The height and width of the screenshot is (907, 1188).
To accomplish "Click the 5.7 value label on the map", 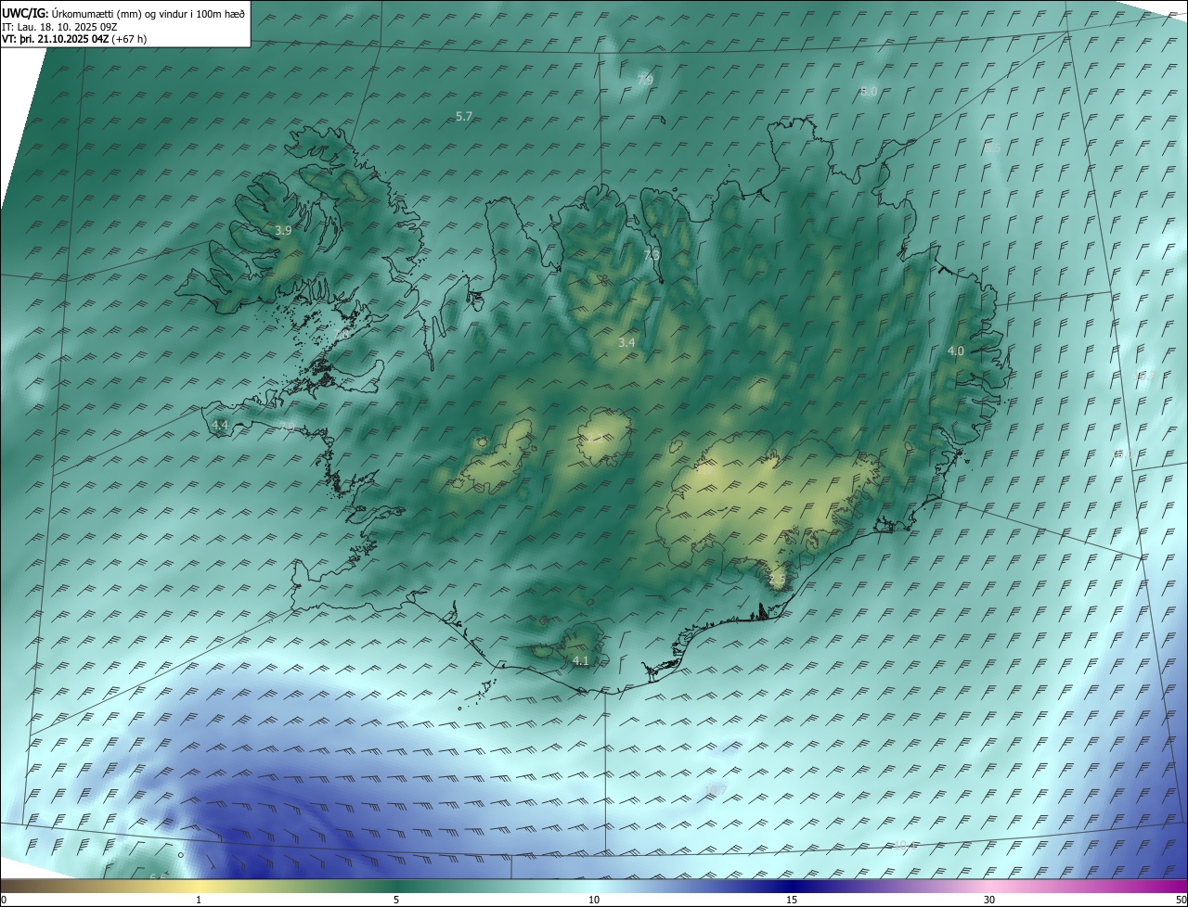I will click(465, 116).
